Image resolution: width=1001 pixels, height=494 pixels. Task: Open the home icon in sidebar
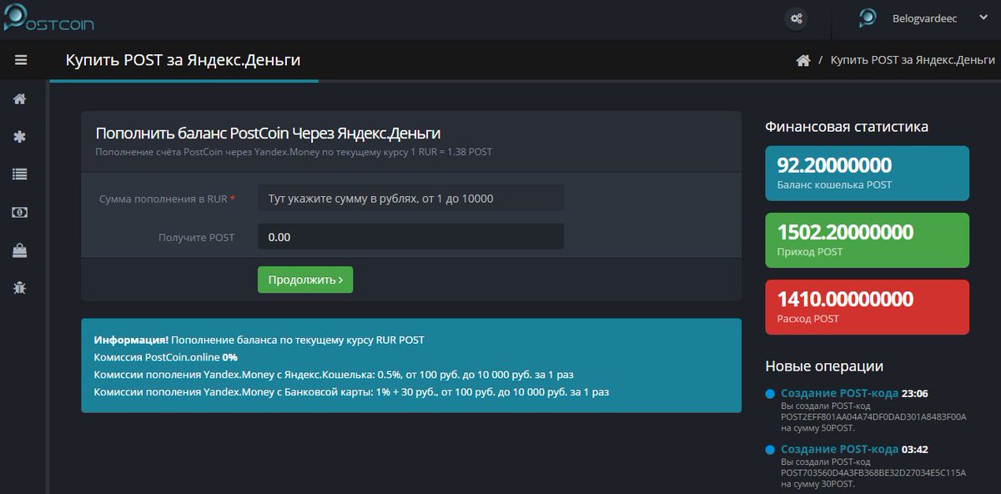[20, 99]
